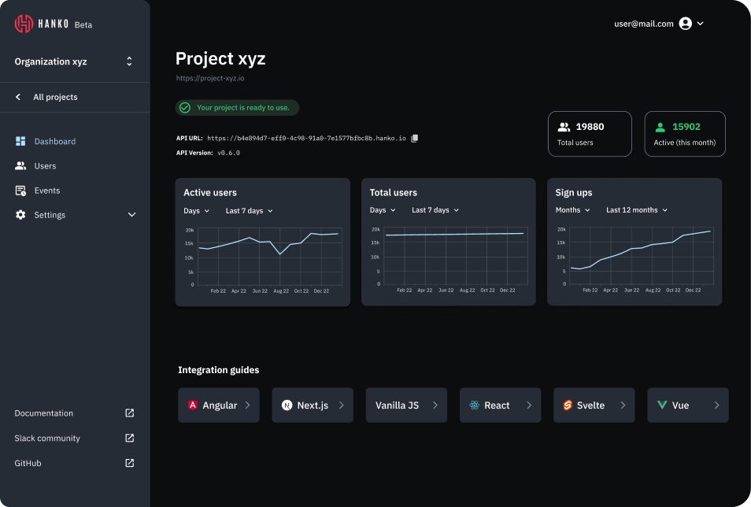
Task: Open the user account avatar icon
Action: point(685,24)
